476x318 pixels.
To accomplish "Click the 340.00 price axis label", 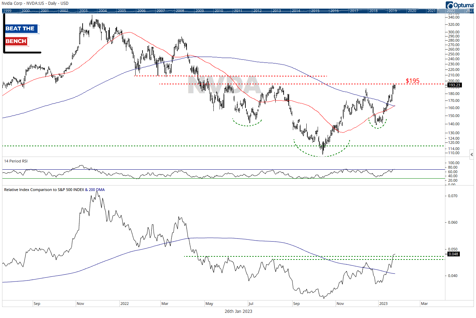I will coord(454,17).
